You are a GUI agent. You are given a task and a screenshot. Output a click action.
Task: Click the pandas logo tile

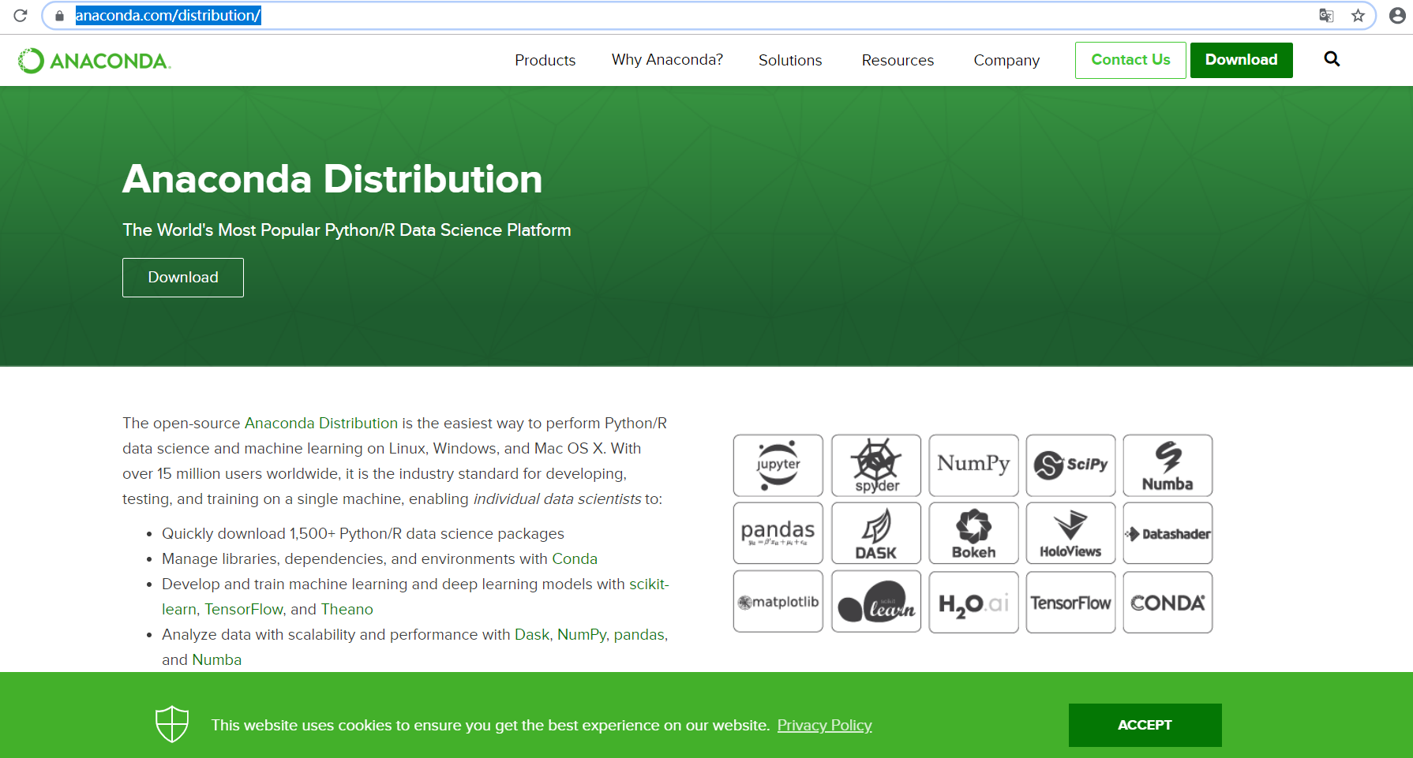(778, 533)
